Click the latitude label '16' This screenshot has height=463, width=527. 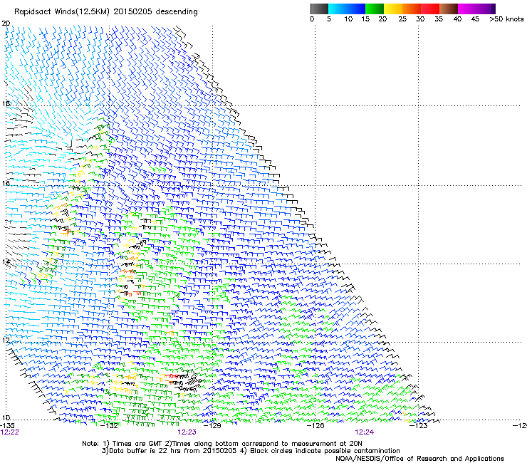pyautogui.click(x=6, y=183)
